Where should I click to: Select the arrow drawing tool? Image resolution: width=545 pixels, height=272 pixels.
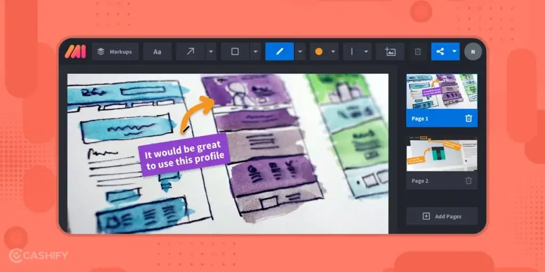coord(191,52)
